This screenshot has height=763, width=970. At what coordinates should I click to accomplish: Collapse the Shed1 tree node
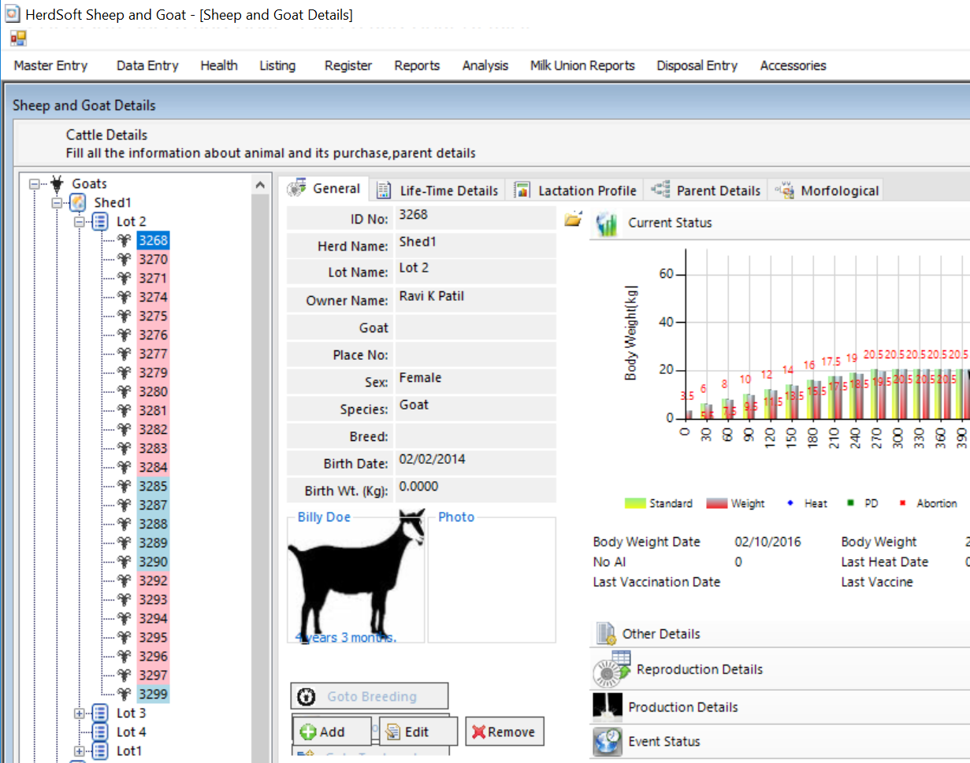coord(57,203)
